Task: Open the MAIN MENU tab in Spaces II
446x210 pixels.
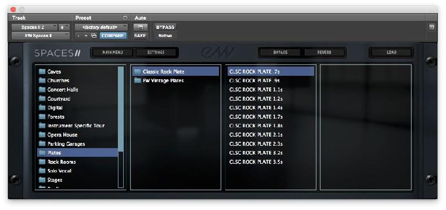Action: coord(113,53)
